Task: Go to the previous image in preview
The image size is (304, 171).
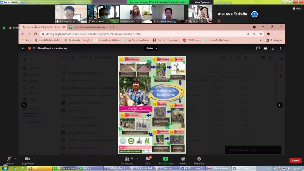Action: [24, 105]
